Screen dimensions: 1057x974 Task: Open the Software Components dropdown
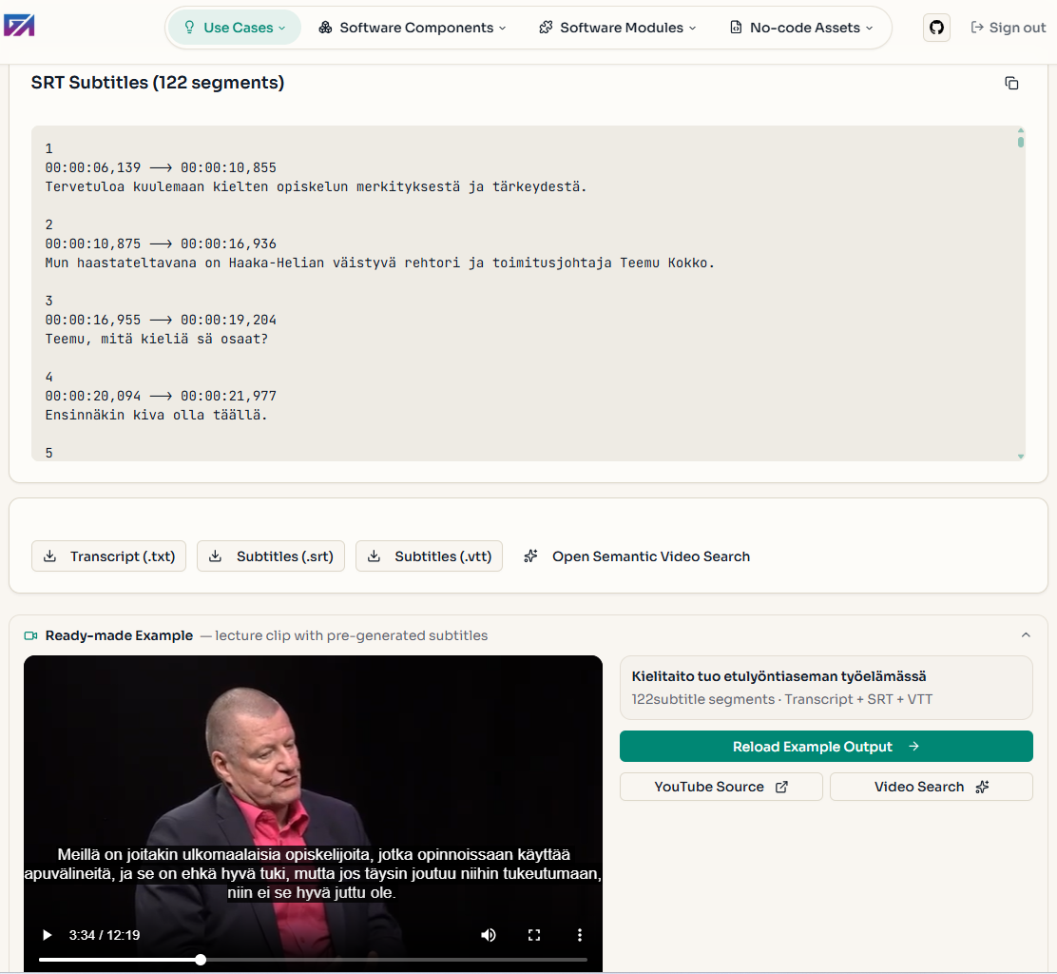pos(412,28)
